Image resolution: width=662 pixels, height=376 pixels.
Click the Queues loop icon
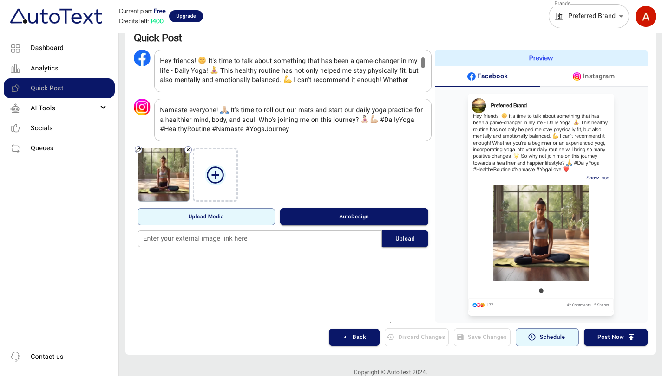coord(15,148)
